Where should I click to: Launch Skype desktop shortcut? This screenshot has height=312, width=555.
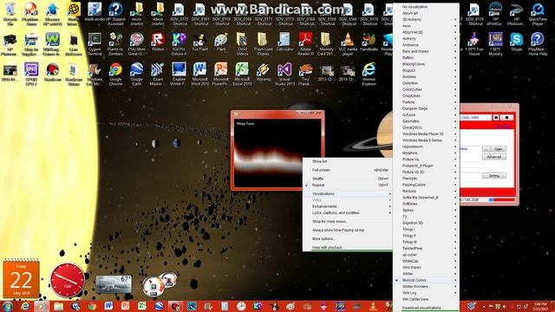point(517,42)
